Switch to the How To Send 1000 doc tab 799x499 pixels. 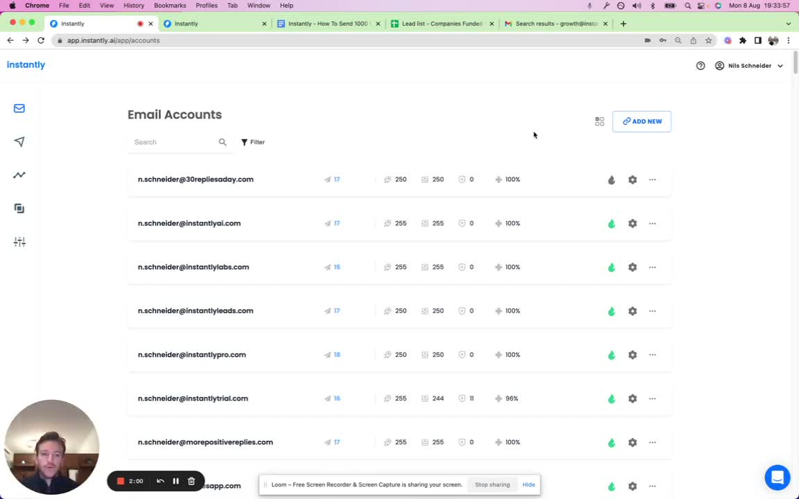tap(327, 24)
